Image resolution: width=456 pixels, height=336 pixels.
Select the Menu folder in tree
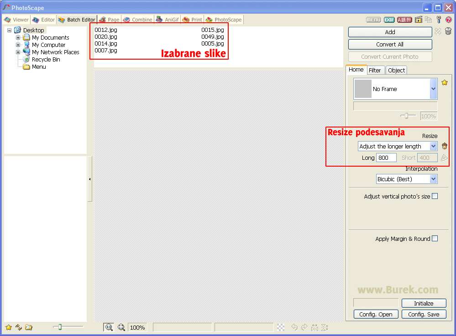39,66
